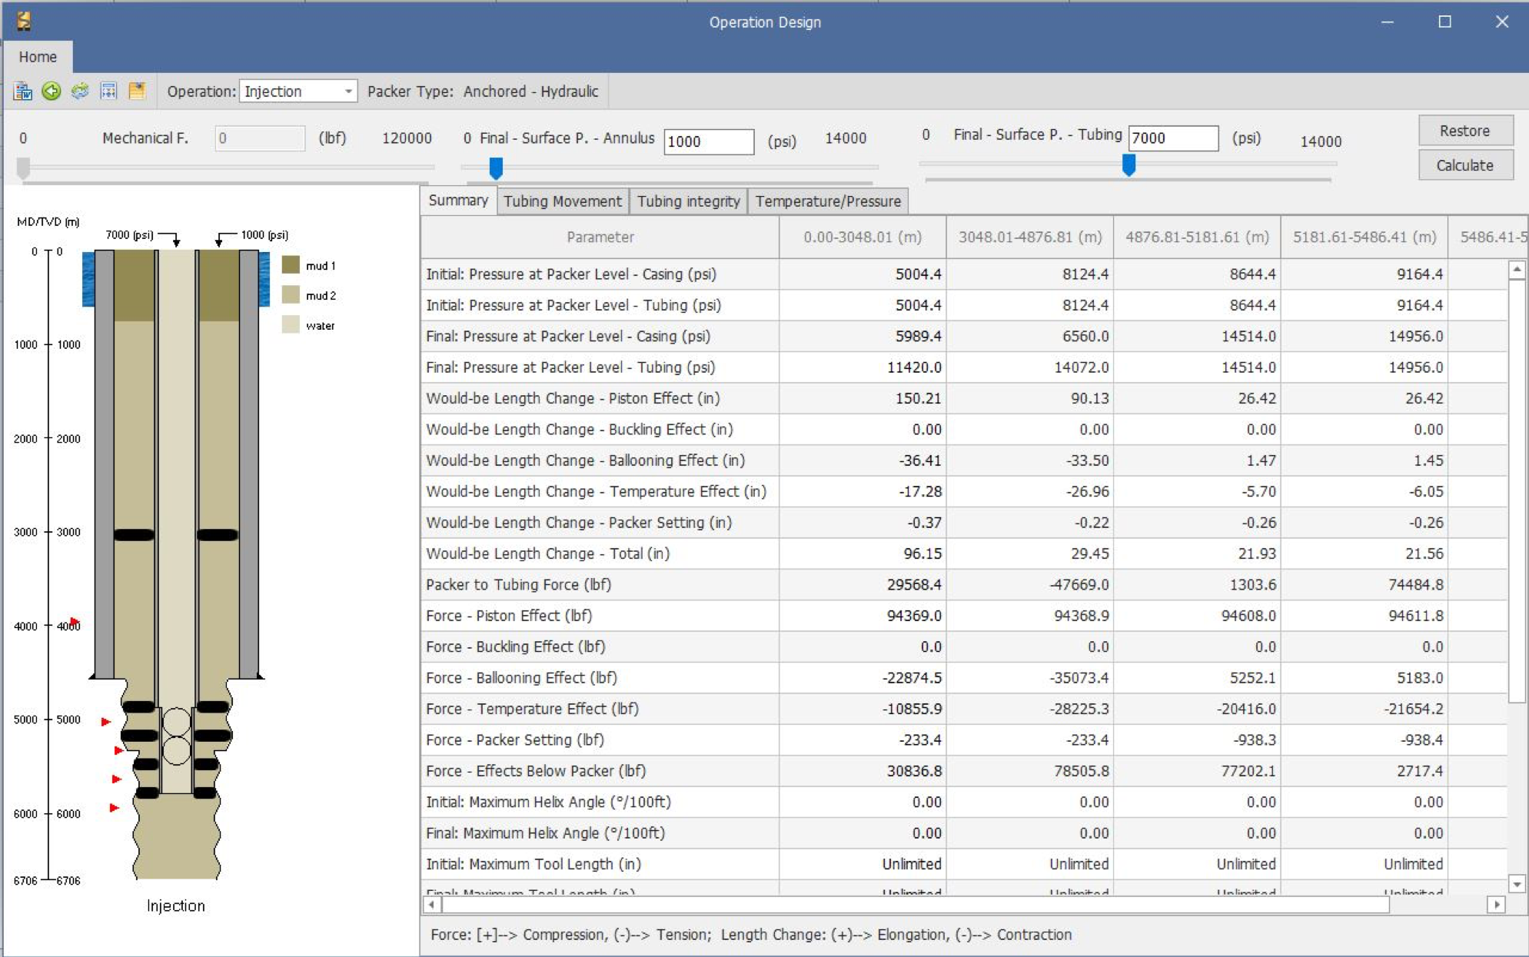Switch to the Tubing Movement tab

562,201
